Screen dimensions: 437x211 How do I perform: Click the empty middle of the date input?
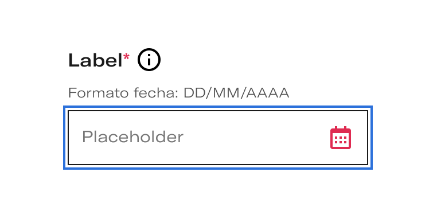coord(251,138)
